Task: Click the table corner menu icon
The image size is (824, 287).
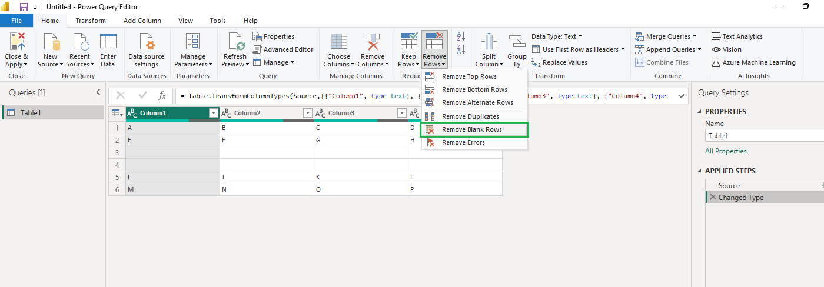Action: click(x=117, y=114)
